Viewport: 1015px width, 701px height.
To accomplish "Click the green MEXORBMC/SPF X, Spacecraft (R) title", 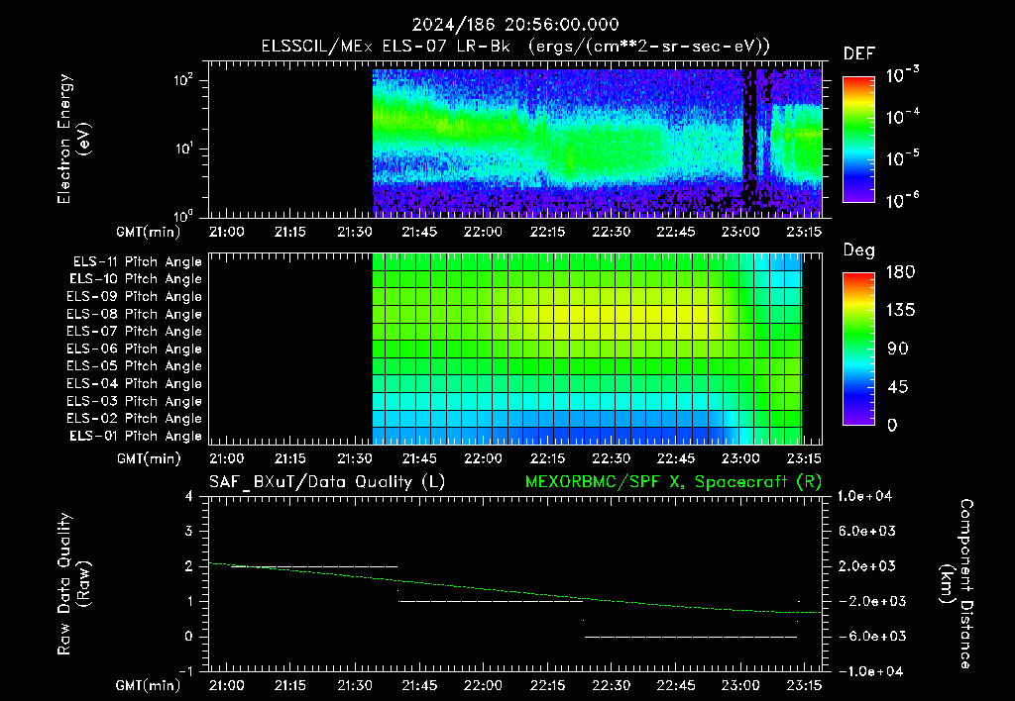I will [x=673, y=482].
